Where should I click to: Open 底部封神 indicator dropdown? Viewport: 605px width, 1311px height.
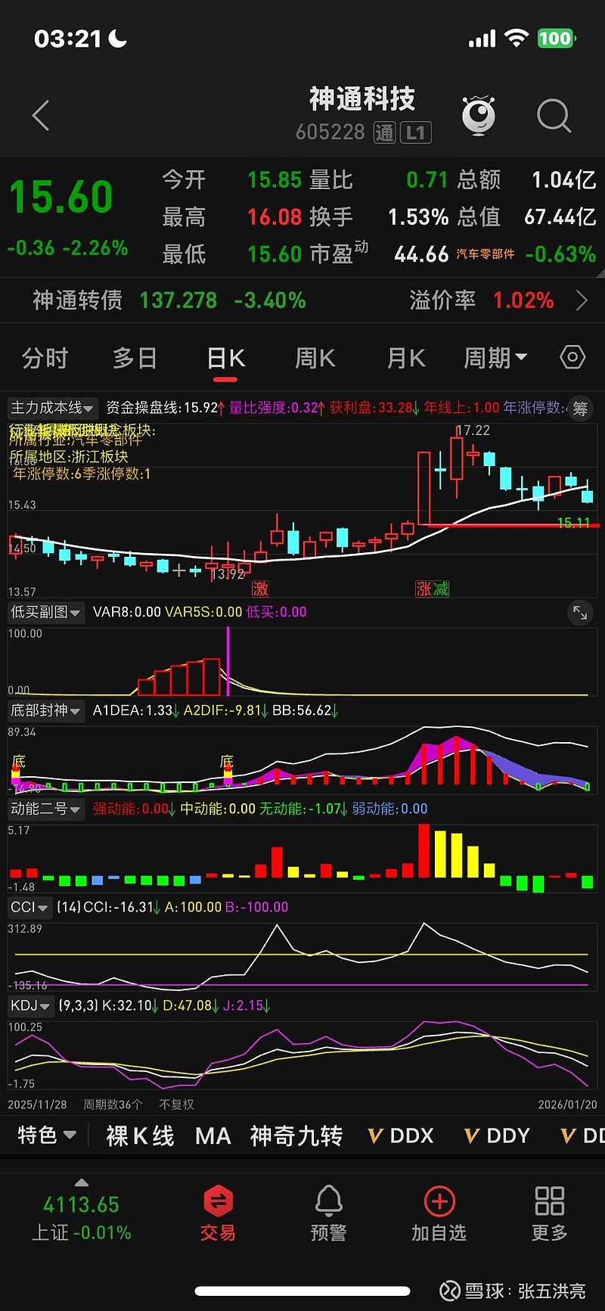tap(45, 710)
